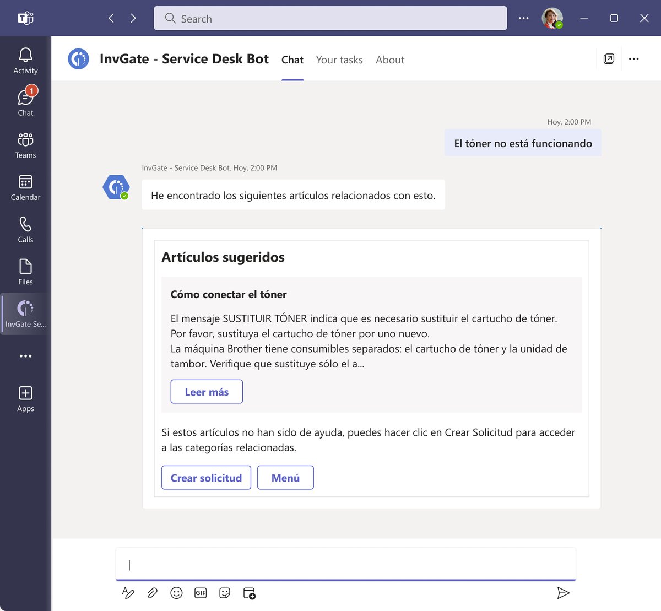The height and width of the screenshot is (611, 661).
Task: Pop out the InvGate chat window
Action: pyautogui.click(x=609, y=58)
